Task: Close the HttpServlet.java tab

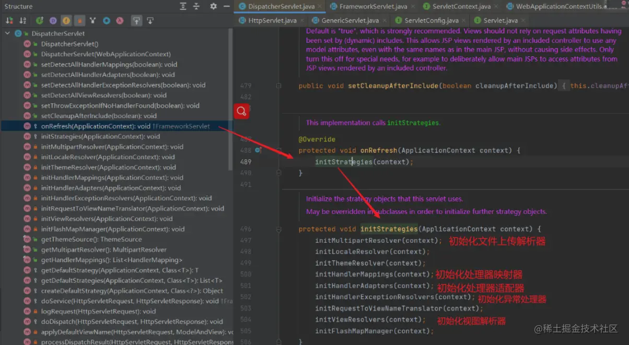Action: [301, 21]
